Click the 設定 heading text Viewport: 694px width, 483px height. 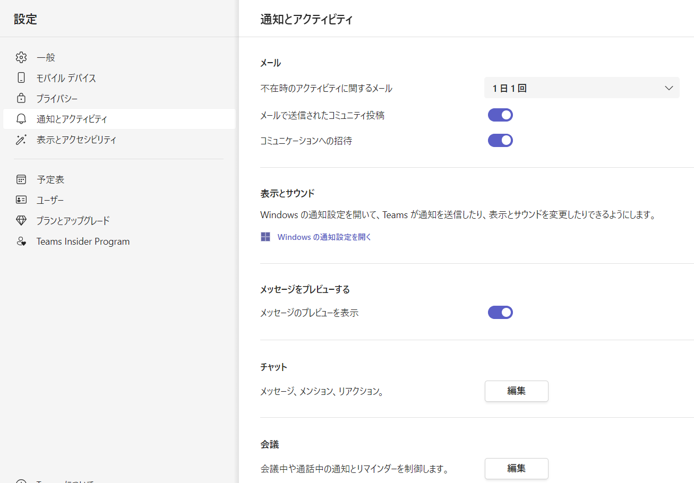point(25,20)
